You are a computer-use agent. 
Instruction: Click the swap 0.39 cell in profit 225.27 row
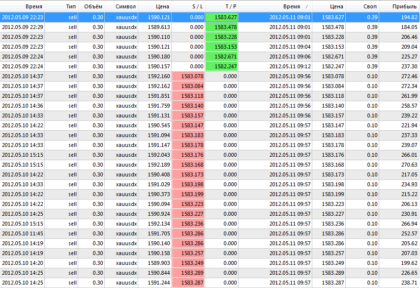372,57
